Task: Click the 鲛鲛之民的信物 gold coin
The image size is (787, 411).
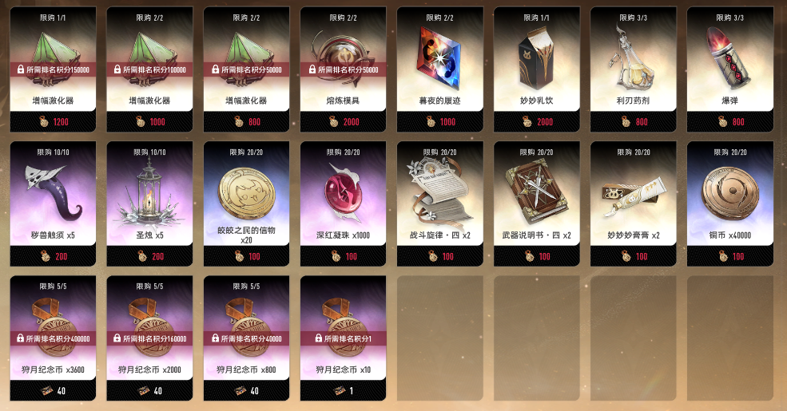Action: pyautogui.click(x=246, y=204)
